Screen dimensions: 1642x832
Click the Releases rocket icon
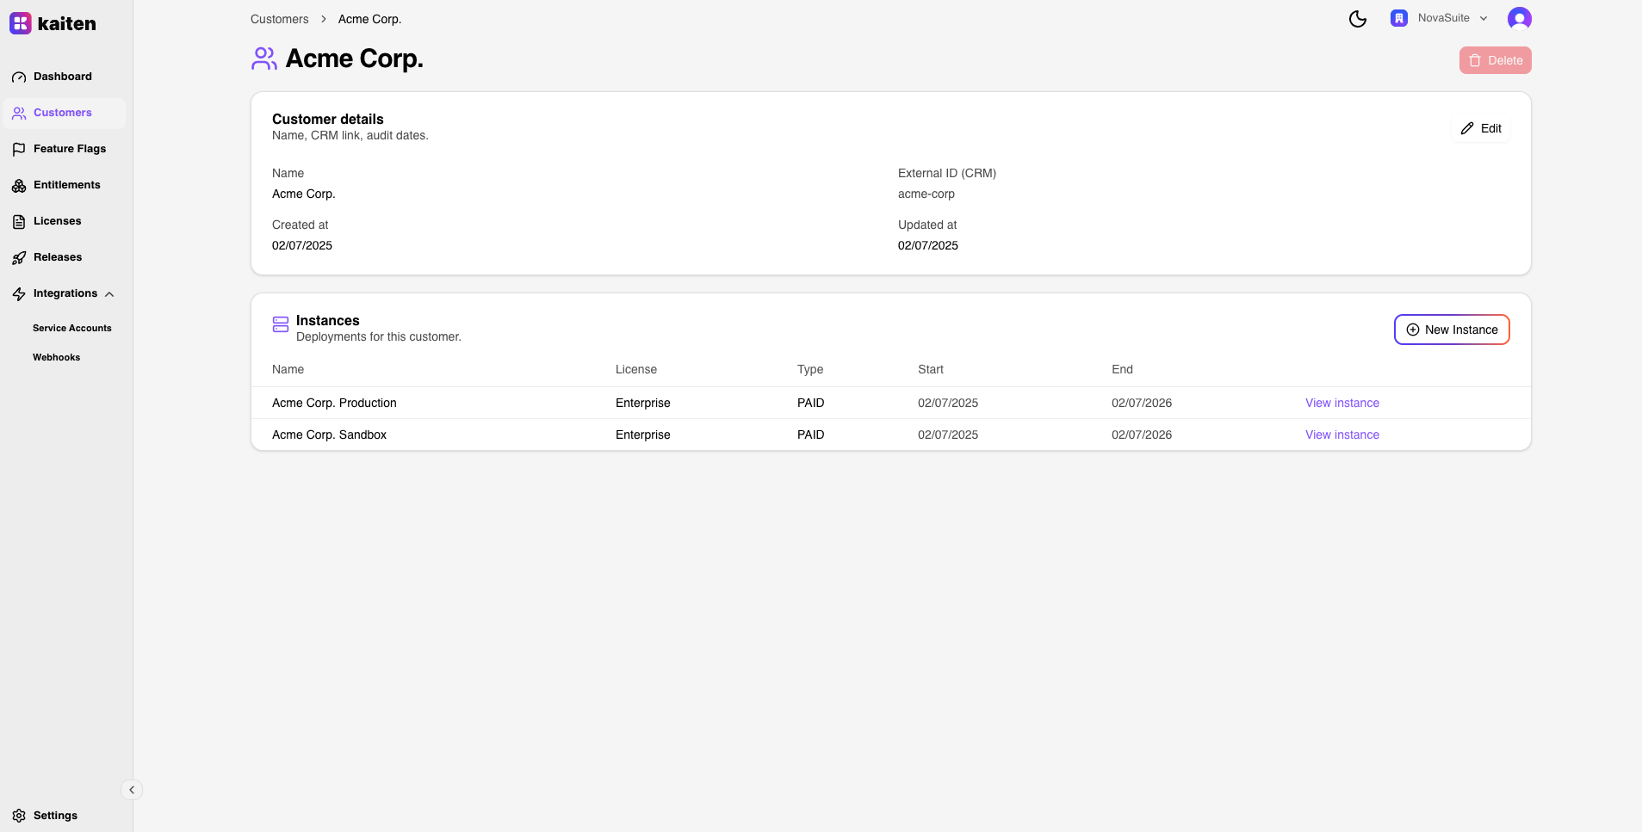pyautogui.click(x=19, y=258)
